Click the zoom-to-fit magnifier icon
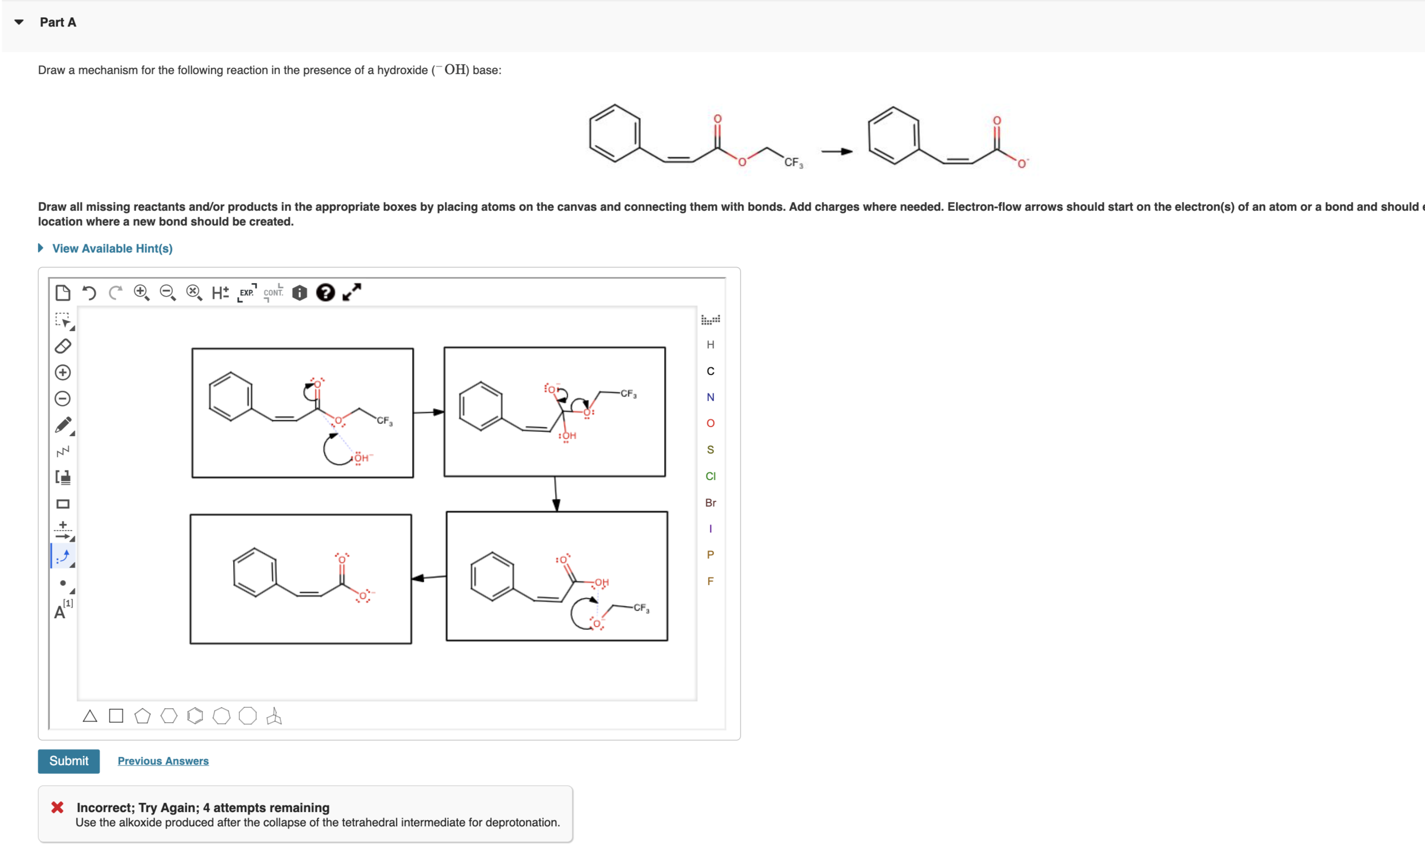Viewport: 1425px width, 864px height. tap(194, 293)
